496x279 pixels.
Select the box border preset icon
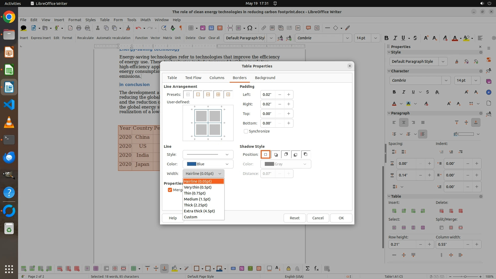pos(198,95)
